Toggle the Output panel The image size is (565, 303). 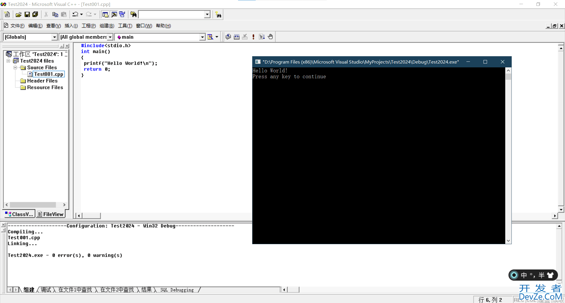click(114, 14)
